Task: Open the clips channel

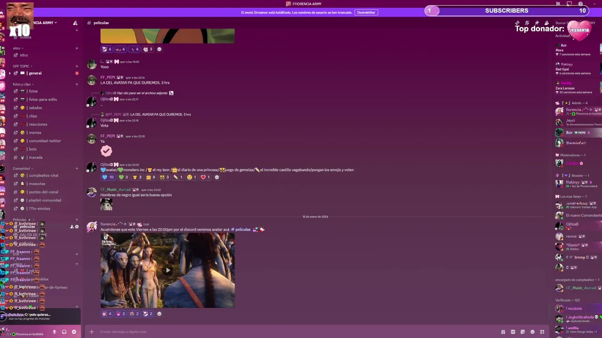Action: point(45,116)
